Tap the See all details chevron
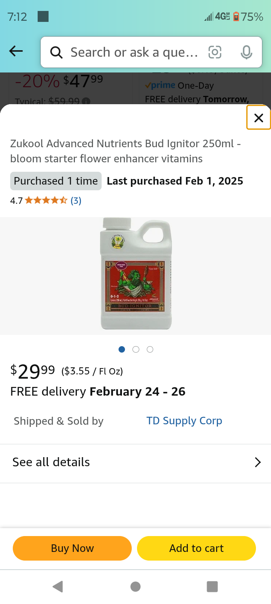The height and width of the screenshot is (604, 271). [258, 462]
